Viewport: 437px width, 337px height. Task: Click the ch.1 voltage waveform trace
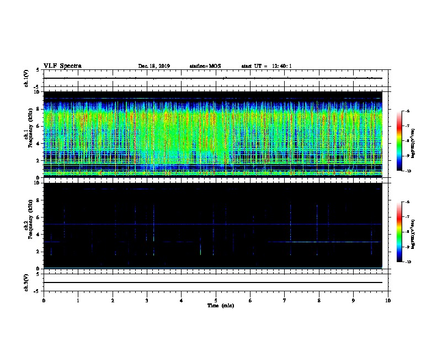[213, 78]
